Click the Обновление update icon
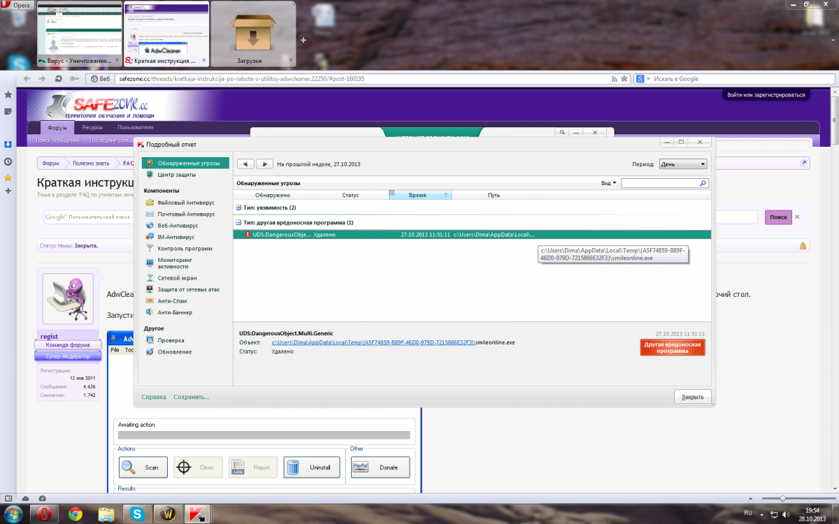Image resolution: width=839 pixels, height=524 pixels. pos(150,352)
